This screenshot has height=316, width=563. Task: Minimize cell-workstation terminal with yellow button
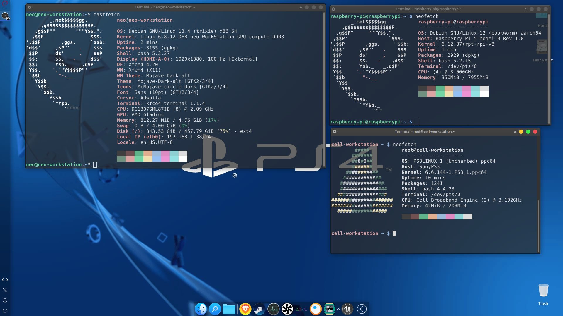click(521, 132)
